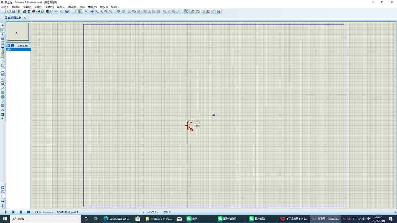The height and width of the screenshot is (223, 397).
Task: Open 编辑(E) menu
Action: pyautogui.click(x=16, y=7)
